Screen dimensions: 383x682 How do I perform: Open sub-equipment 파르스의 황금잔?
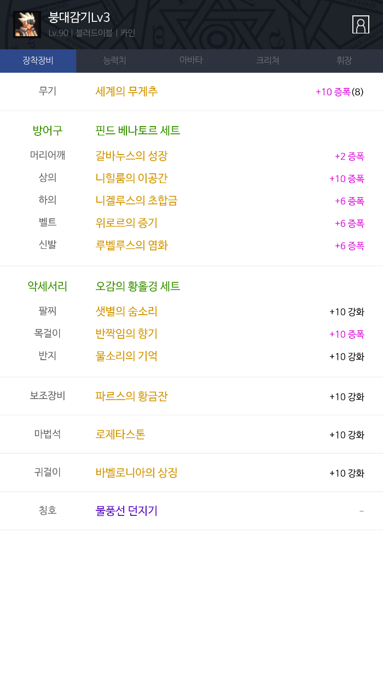pos(131,396)
